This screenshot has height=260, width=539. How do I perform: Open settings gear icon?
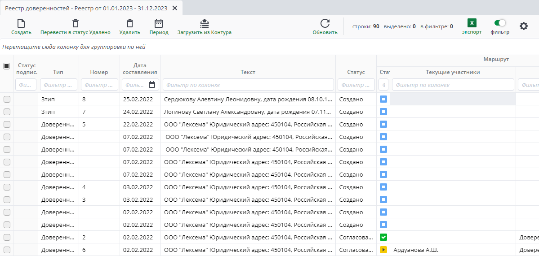tap(524, 26)
